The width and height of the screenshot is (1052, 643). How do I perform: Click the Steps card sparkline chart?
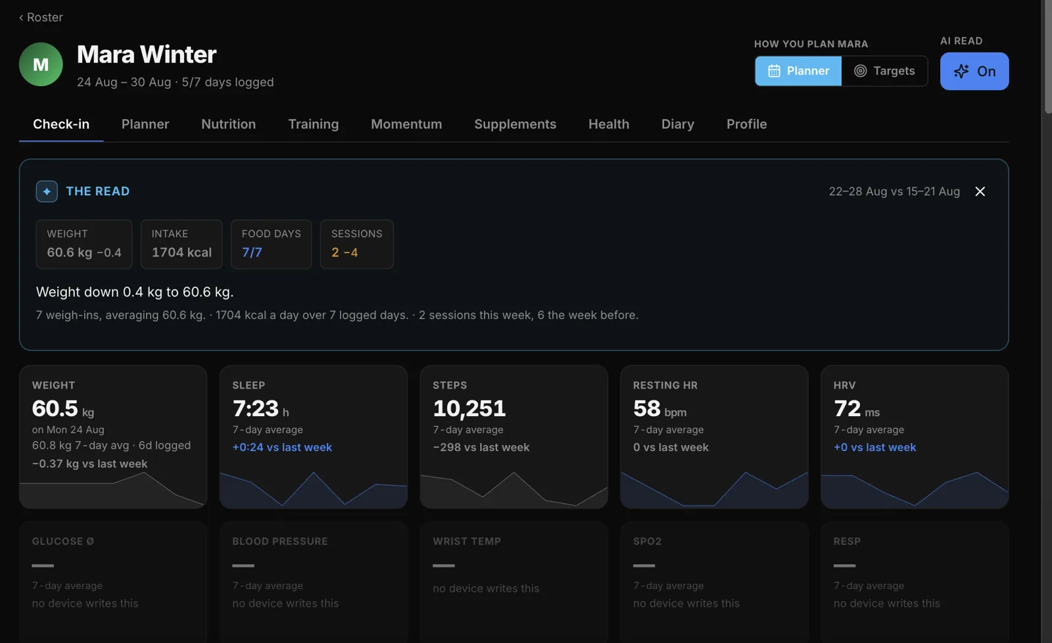[x=514, y=490]
